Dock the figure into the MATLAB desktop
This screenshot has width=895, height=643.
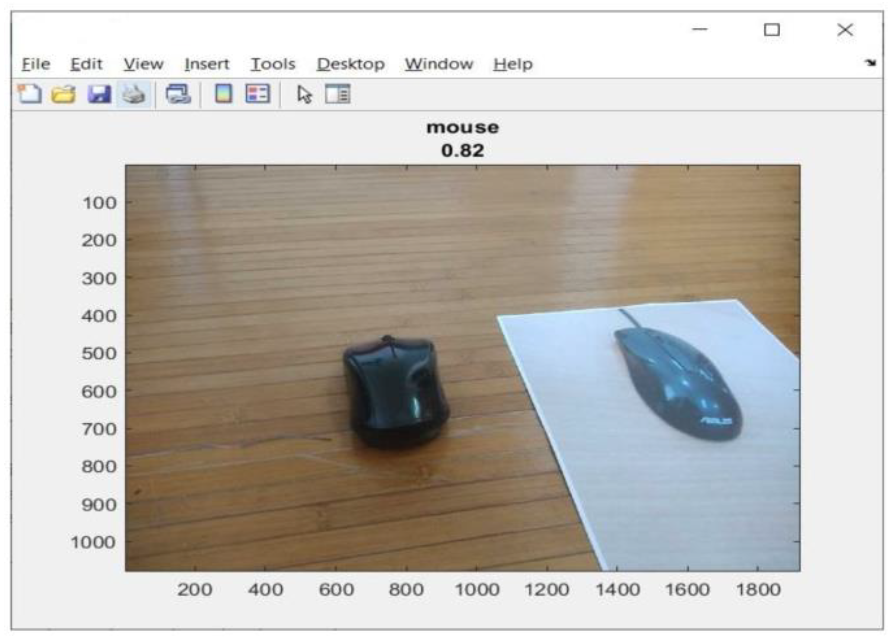pos(871,63)
